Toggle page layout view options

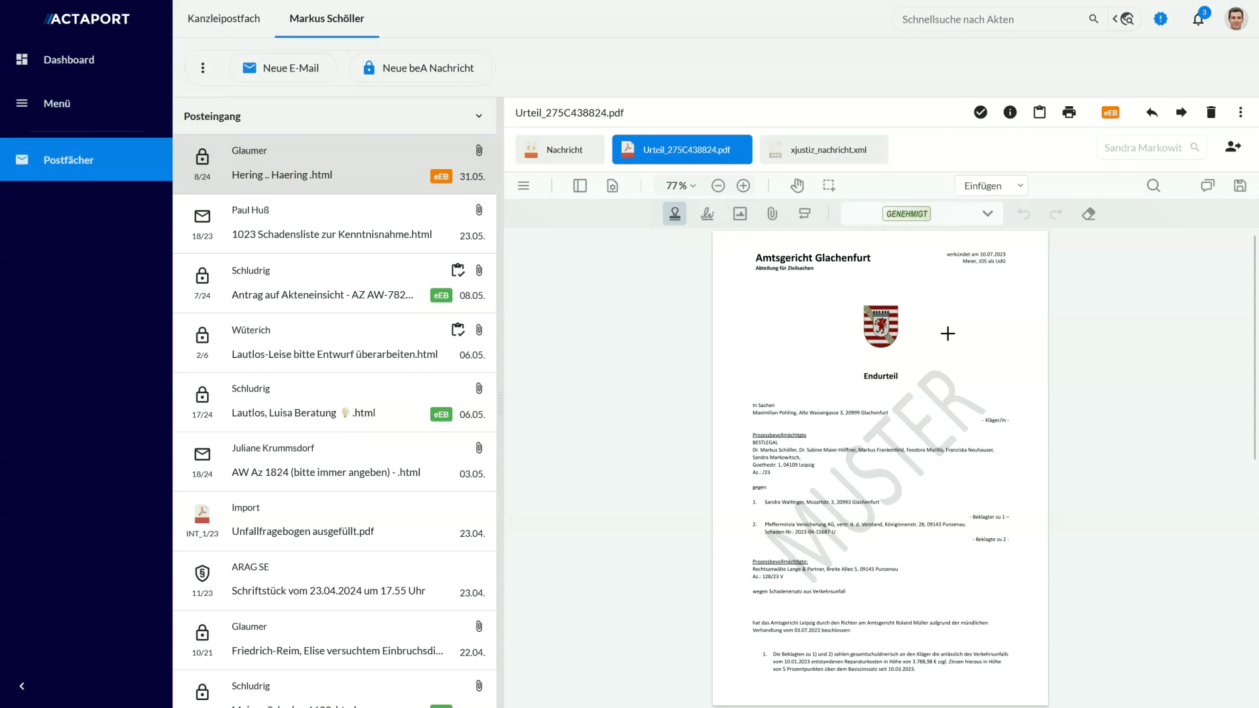(612, 186)
